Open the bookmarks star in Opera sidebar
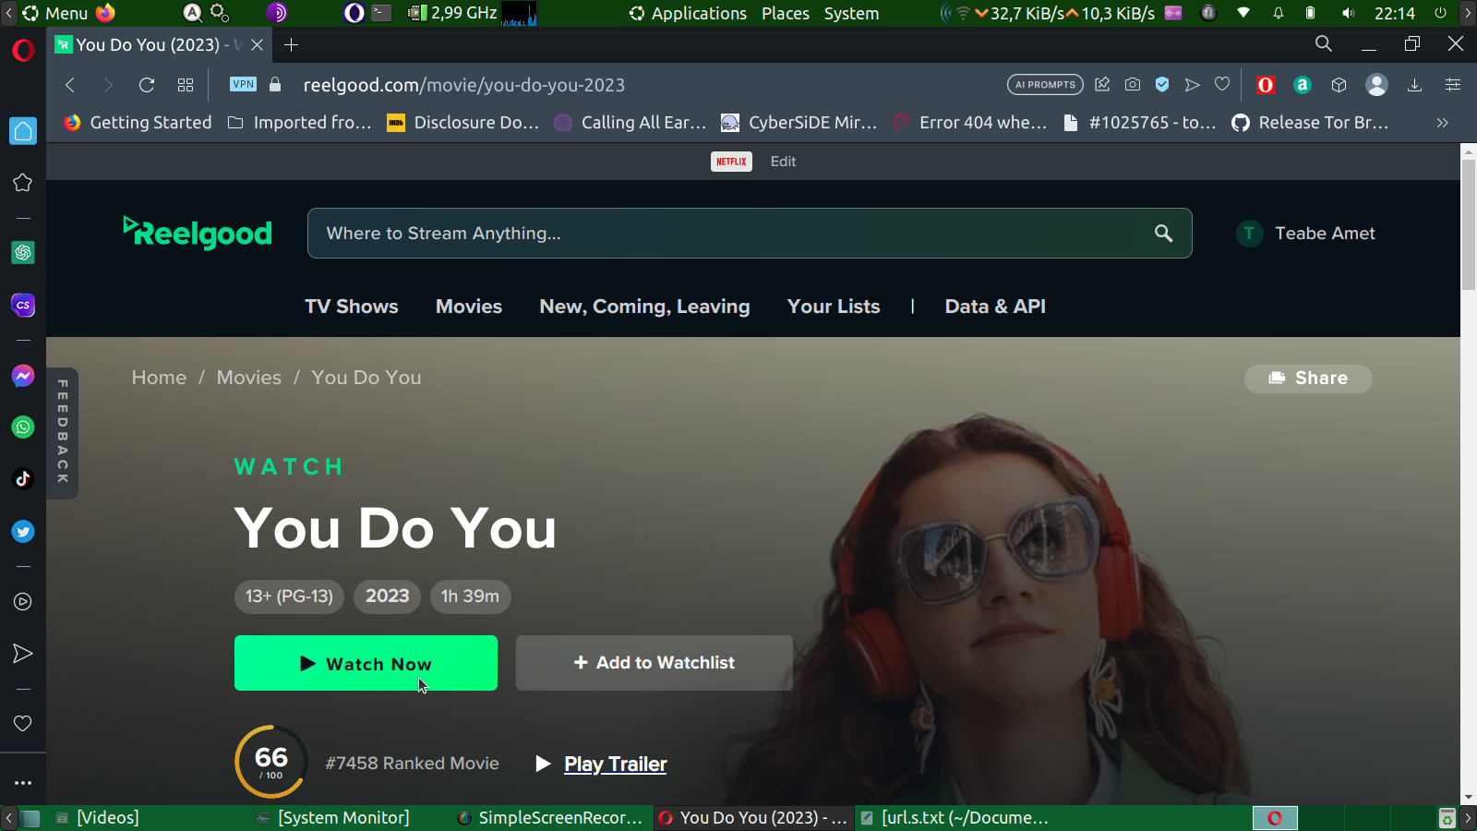This screenshot has height=831, width=1477. (x=23, y=183)
